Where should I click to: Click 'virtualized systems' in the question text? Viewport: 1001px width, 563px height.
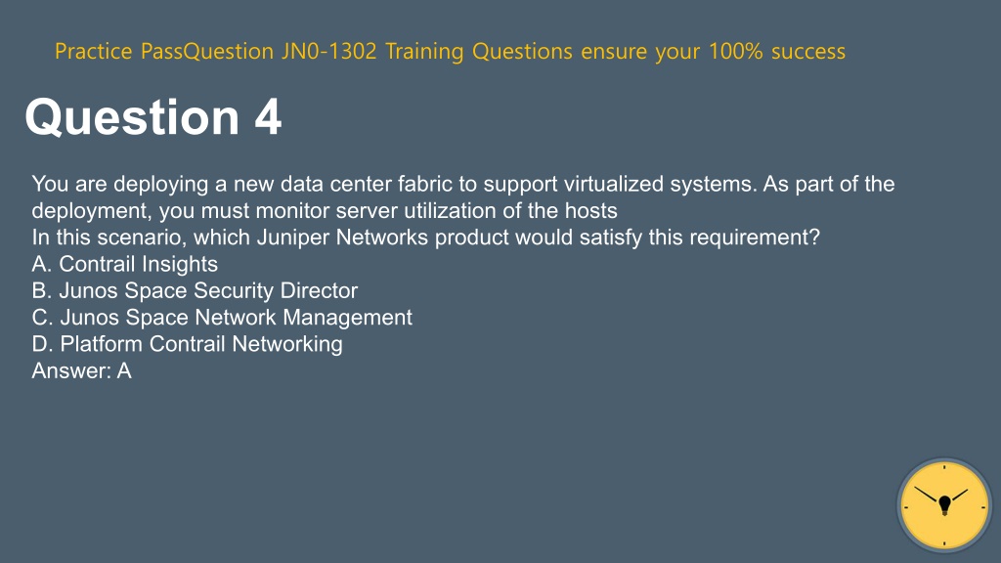pos(650,184)
